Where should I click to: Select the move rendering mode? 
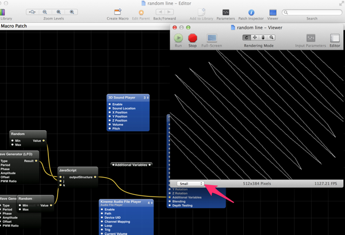coord(255,38)
